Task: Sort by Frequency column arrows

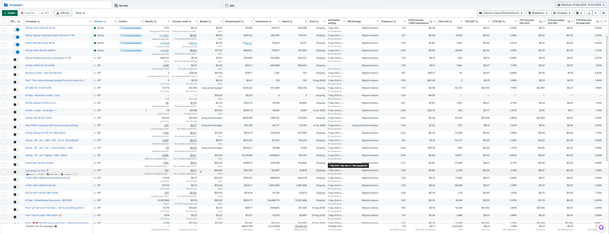Action: pyautogui.click(x=395, y=22)
